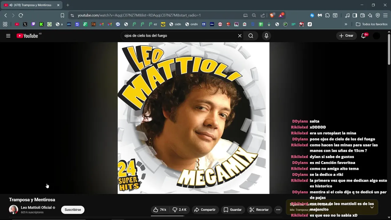This screenshot has height=220, width=391.
Task: Open the tab groups grid icon
Action: [5, 24]
